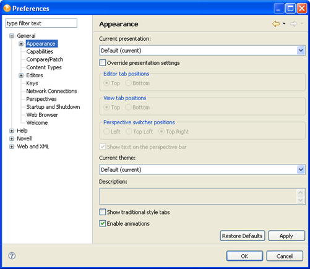This screenshot has height=269, width=310.
Task: Select Network Connections preference page
Action: (51, 91)
